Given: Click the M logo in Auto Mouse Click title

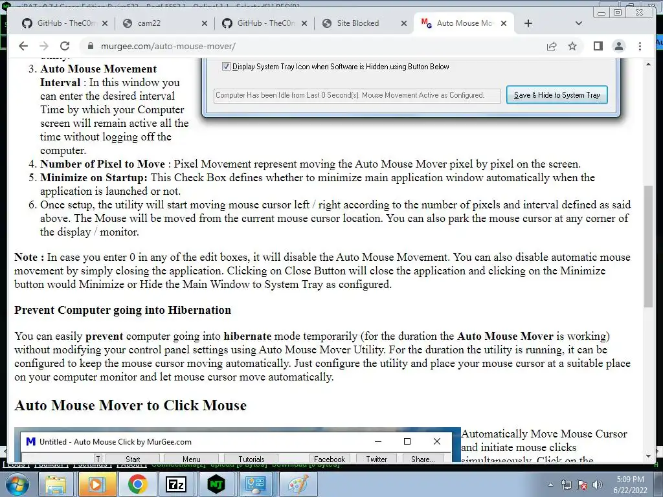Looking at the screenshot, I should tap(31, 441).
